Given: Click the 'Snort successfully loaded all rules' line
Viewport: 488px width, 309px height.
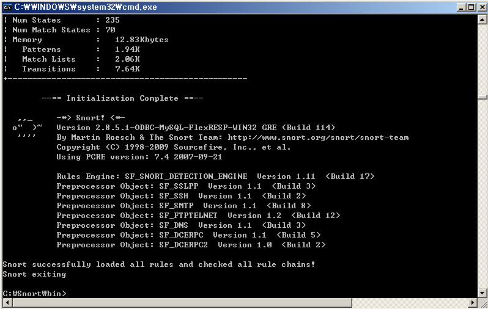Looking at the screenshot, I should pos(159,264).
